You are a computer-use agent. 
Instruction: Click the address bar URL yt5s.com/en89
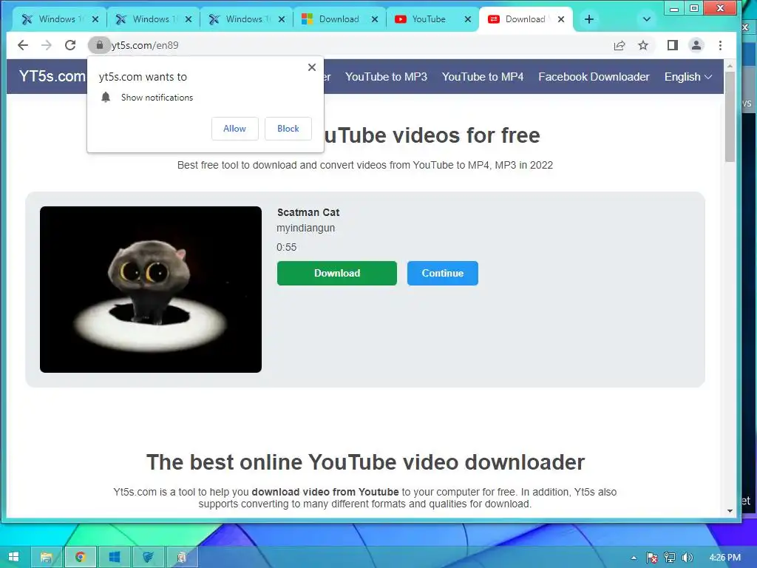pos(145,45)
